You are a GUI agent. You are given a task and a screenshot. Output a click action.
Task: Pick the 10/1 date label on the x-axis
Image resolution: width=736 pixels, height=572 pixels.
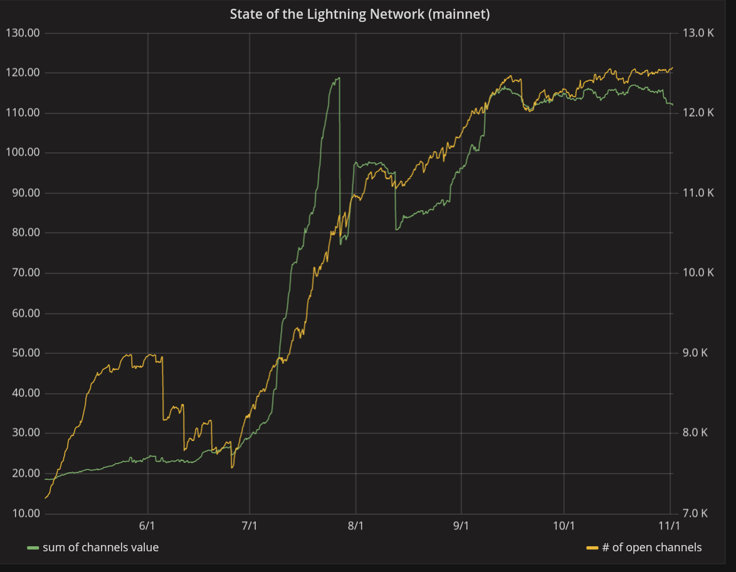(x=564, y=525)
